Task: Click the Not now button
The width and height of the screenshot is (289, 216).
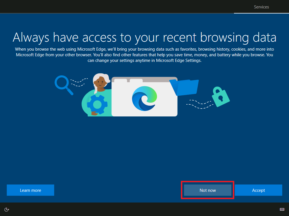Action: 207,190
